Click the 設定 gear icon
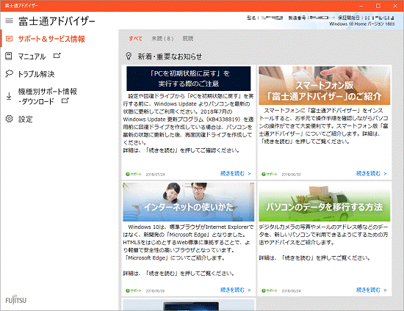Viewport: 404px width, 311px height. [x=9, y=119]
